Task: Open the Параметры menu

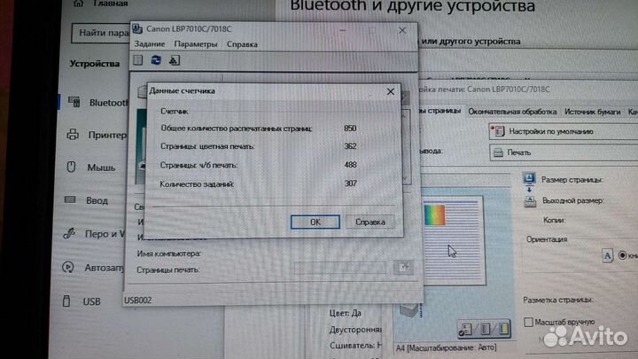Action: click(x=196, y=44)
